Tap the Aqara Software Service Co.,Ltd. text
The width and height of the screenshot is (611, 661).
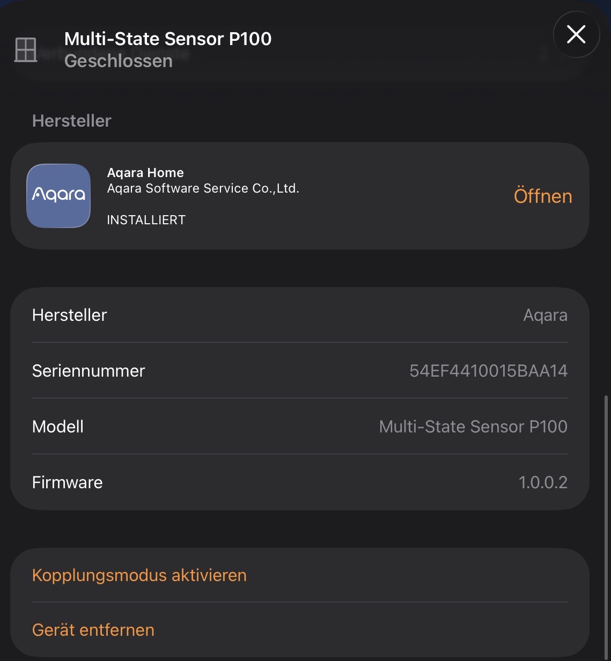203,188
